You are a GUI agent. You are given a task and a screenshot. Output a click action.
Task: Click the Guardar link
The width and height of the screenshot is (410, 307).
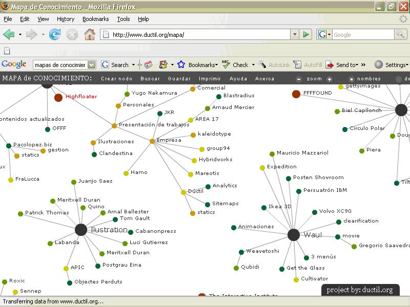coord(179,79)
